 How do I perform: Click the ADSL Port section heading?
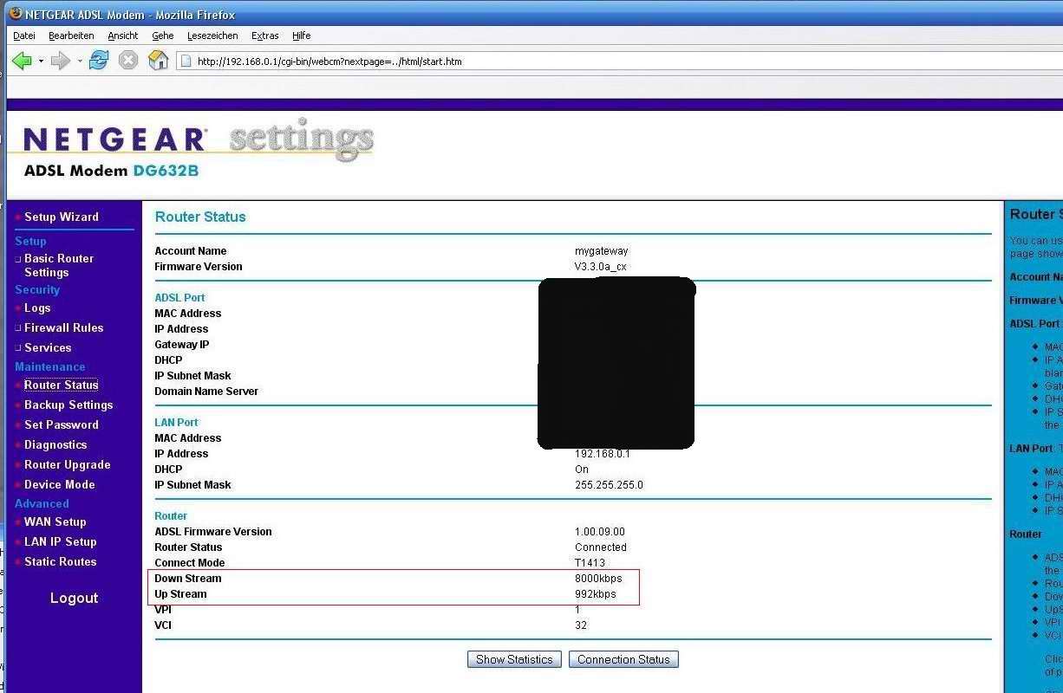tap(179, 298)
